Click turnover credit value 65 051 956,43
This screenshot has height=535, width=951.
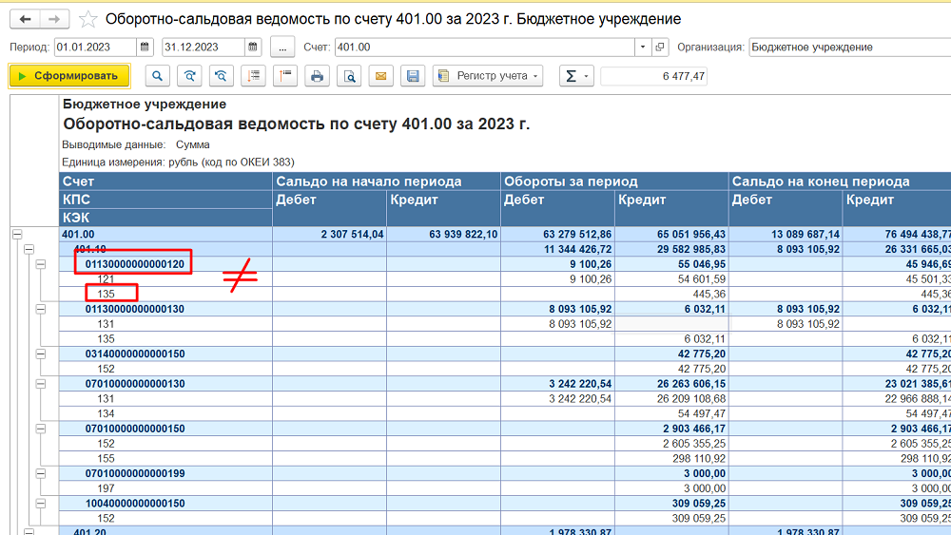click(671, 234)
